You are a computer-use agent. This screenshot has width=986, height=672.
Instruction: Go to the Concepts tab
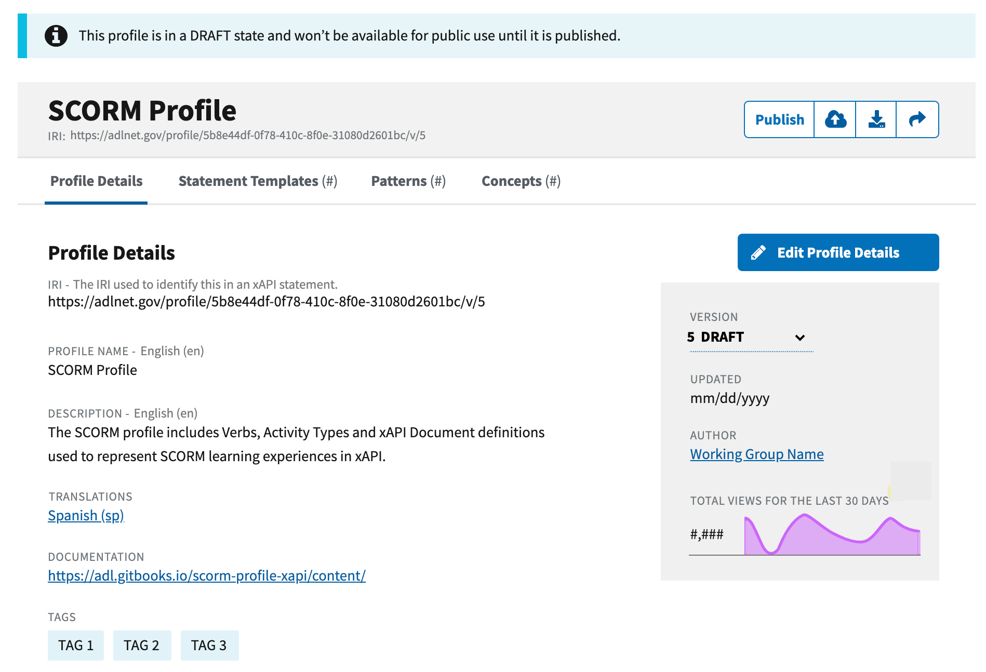pos(521,181)
